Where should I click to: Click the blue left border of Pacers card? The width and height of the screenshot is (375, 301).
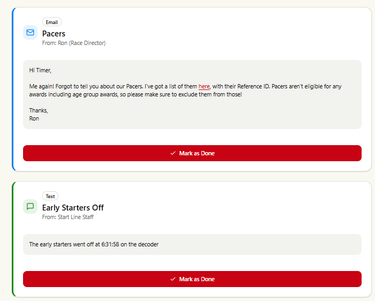click(13, 89)
